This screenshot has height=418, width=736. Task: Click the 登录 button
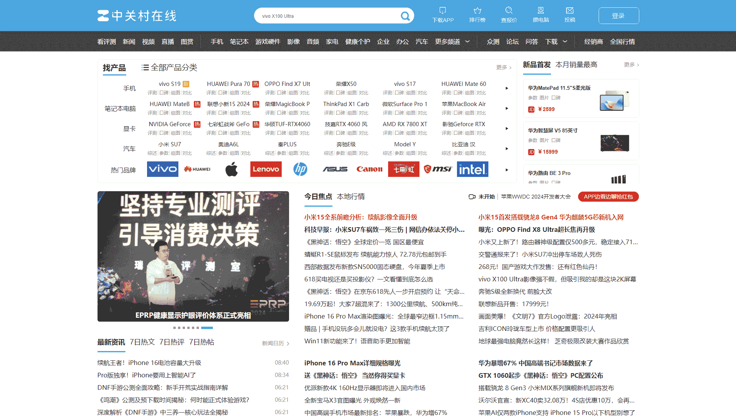pos(618,16)
